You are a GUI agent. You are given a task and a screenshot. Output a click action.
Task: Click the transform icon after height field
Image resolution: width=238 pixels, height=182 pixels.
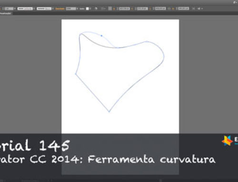coord(193,9)
